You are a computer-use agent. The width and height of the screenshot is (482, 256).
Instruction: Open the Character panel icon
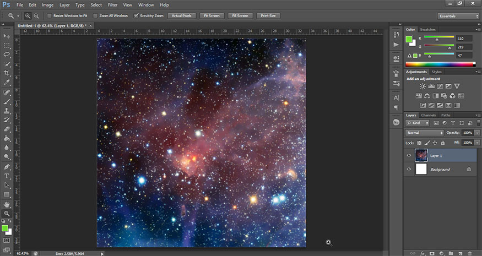tap(396, 98)
